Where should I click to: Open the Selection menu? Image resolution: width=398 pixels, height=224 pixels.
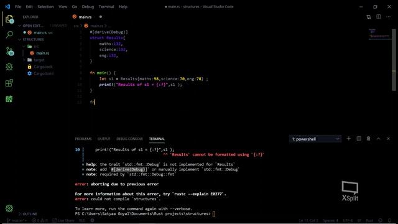point(45,7)
